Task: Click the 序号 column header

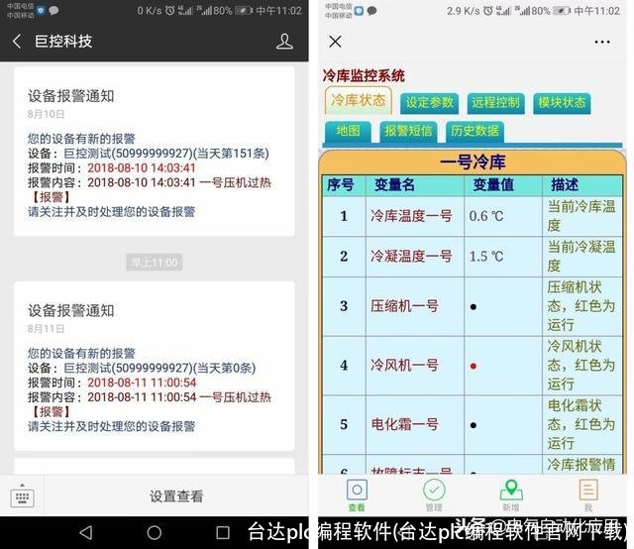Action: tap(341, 185)
